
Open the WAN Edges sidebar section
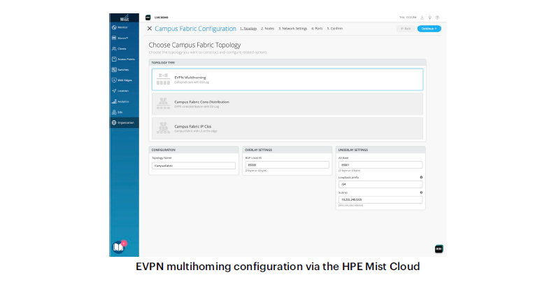pos(124,80)
